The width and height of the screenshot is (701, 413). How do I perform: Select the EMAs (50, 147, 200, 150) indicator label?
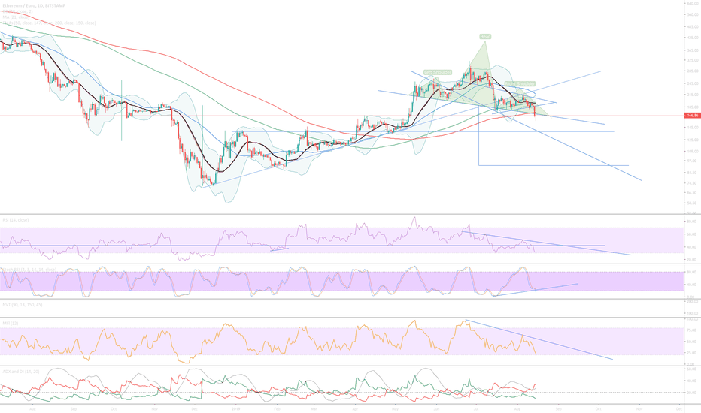pyautogui.click(x=49, y=23)
